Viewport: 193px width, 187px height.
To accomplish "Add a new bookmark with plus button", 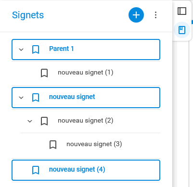I will pyautogui.click(x=136, y=15).
